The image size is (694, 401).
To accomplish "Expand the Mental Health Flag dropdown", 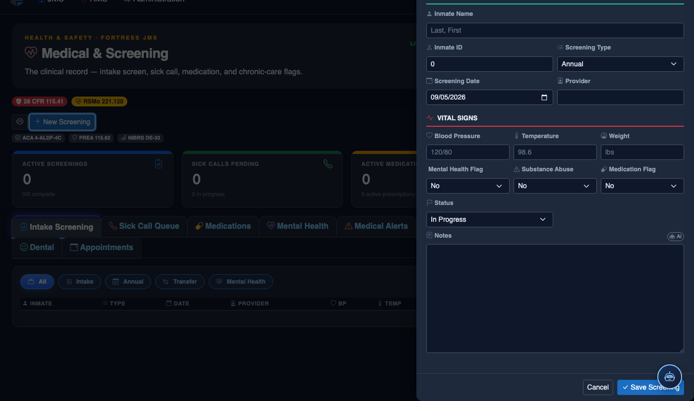I will (467, 186).
